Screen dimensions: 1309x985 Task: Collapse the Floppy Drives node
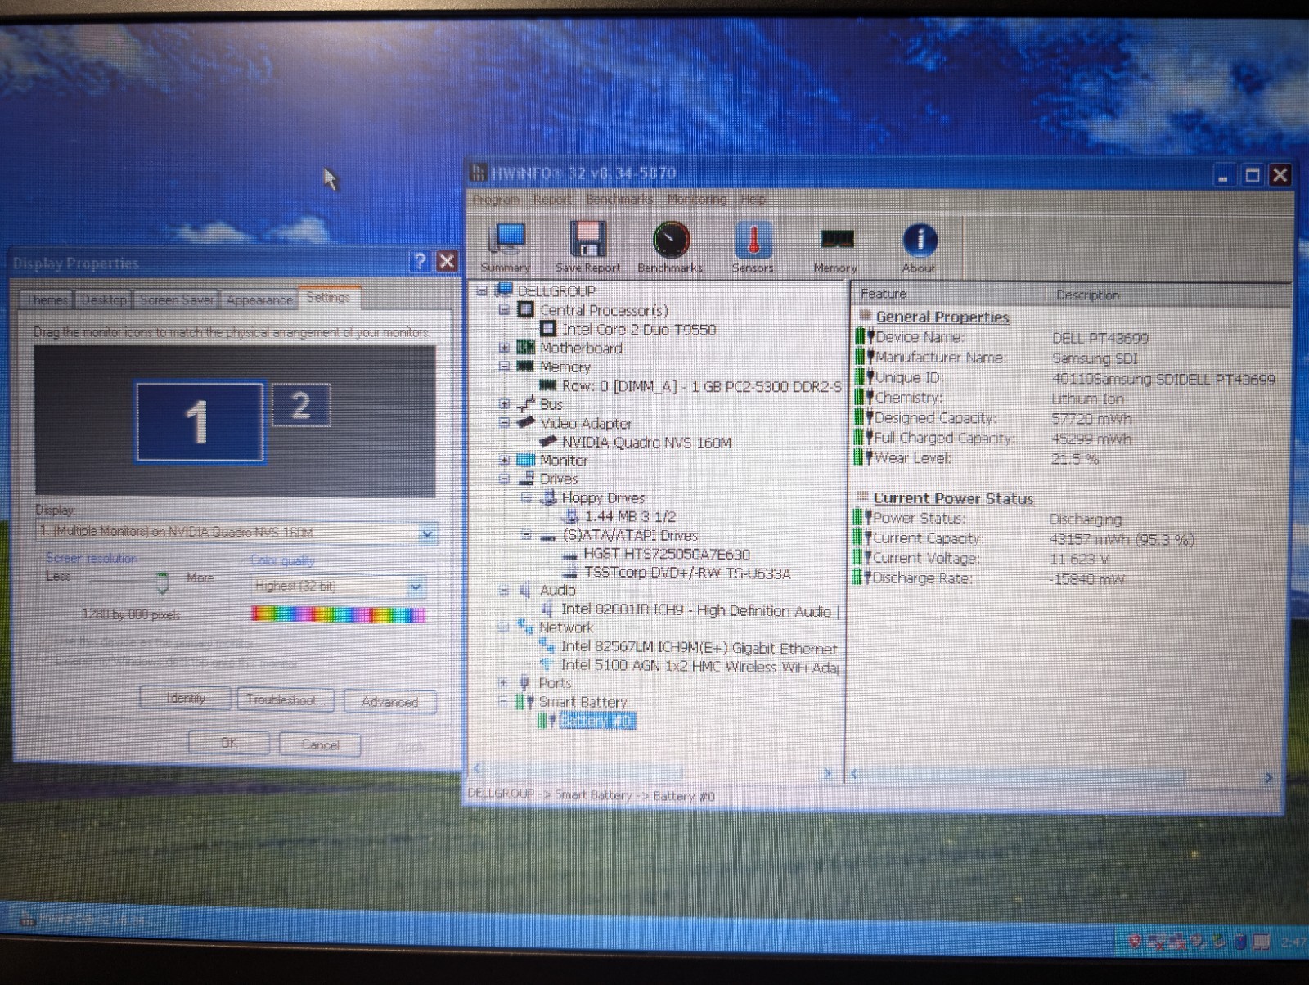click(x=527, y=497)
